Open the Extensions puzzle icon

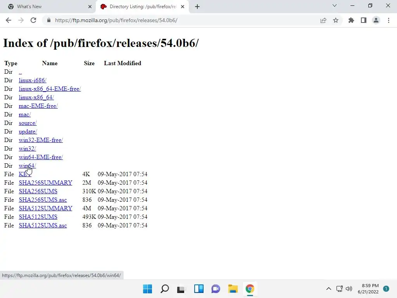coord(351,20)
